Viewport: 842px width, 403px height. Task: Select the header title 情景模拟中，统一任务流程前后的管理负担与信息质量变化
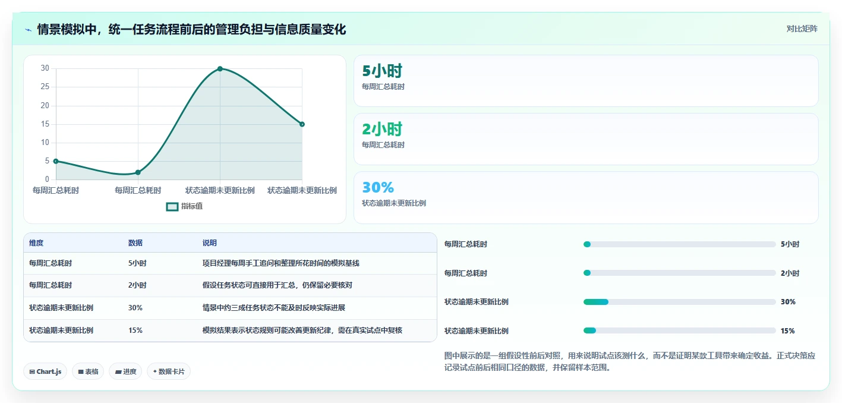[191, 29]
